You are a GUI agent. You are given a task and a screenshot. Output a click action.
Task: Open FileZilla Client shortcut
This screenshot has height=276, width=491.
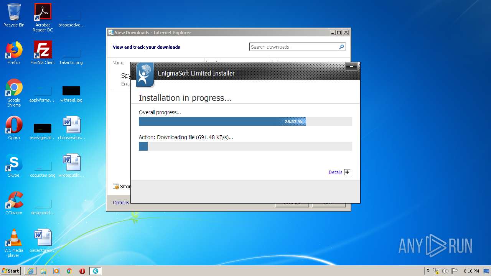pos(43,53)
